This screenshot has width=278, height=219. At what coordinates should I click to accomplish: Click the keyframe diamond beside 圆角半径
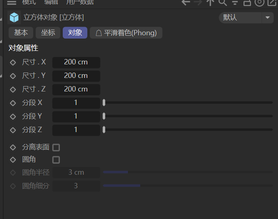13,173
